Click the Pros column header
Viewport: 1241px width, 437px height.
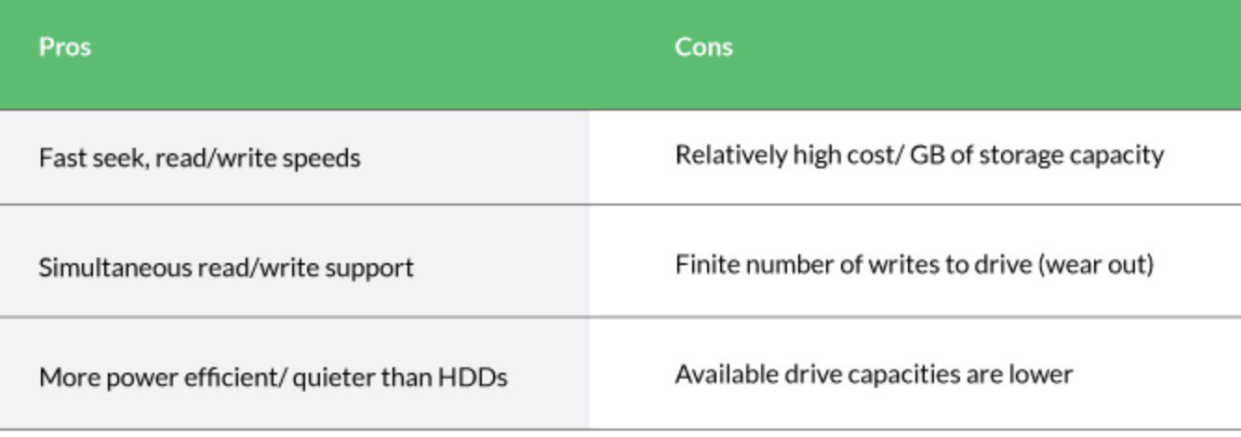[65, 46]
